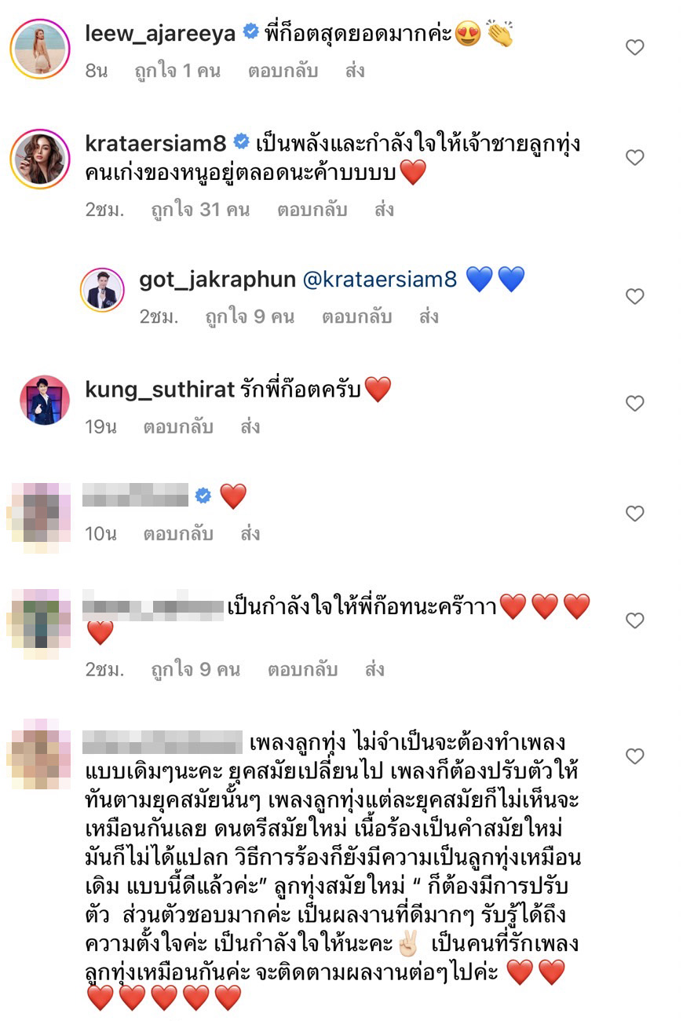
Task: Tap the heart next to got_jakraphun's reply
Action: pos(634,296)
